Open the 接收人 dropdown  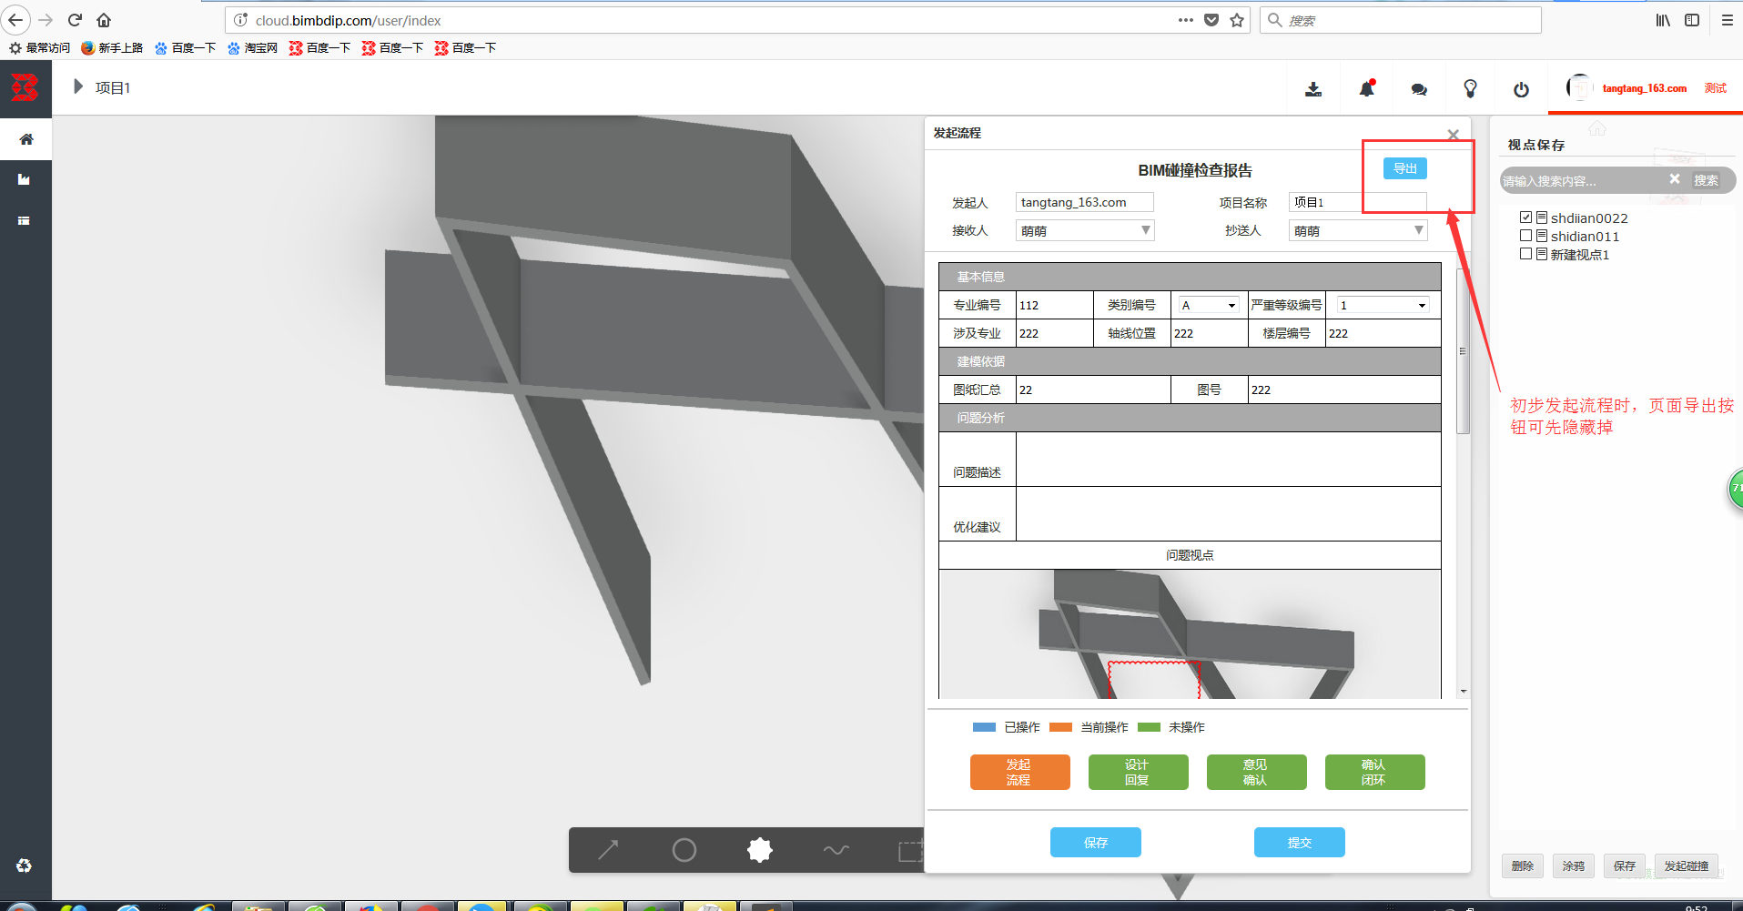(x=1085, y=230)
